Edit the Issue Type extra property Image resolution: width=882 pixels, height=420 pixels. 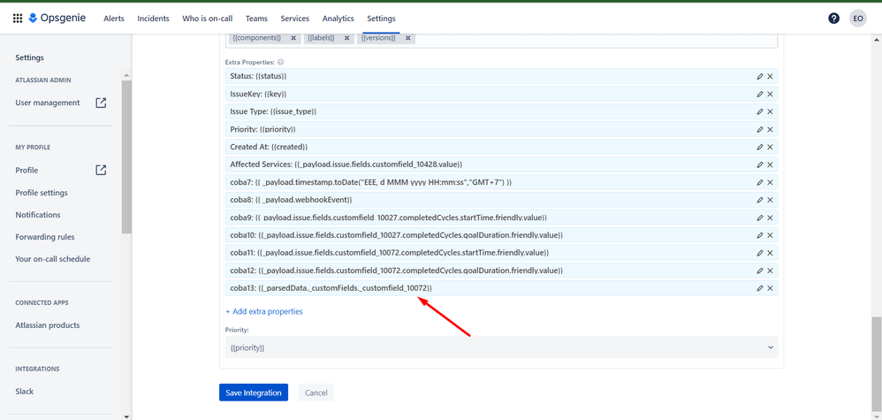[x=760, y=111]
